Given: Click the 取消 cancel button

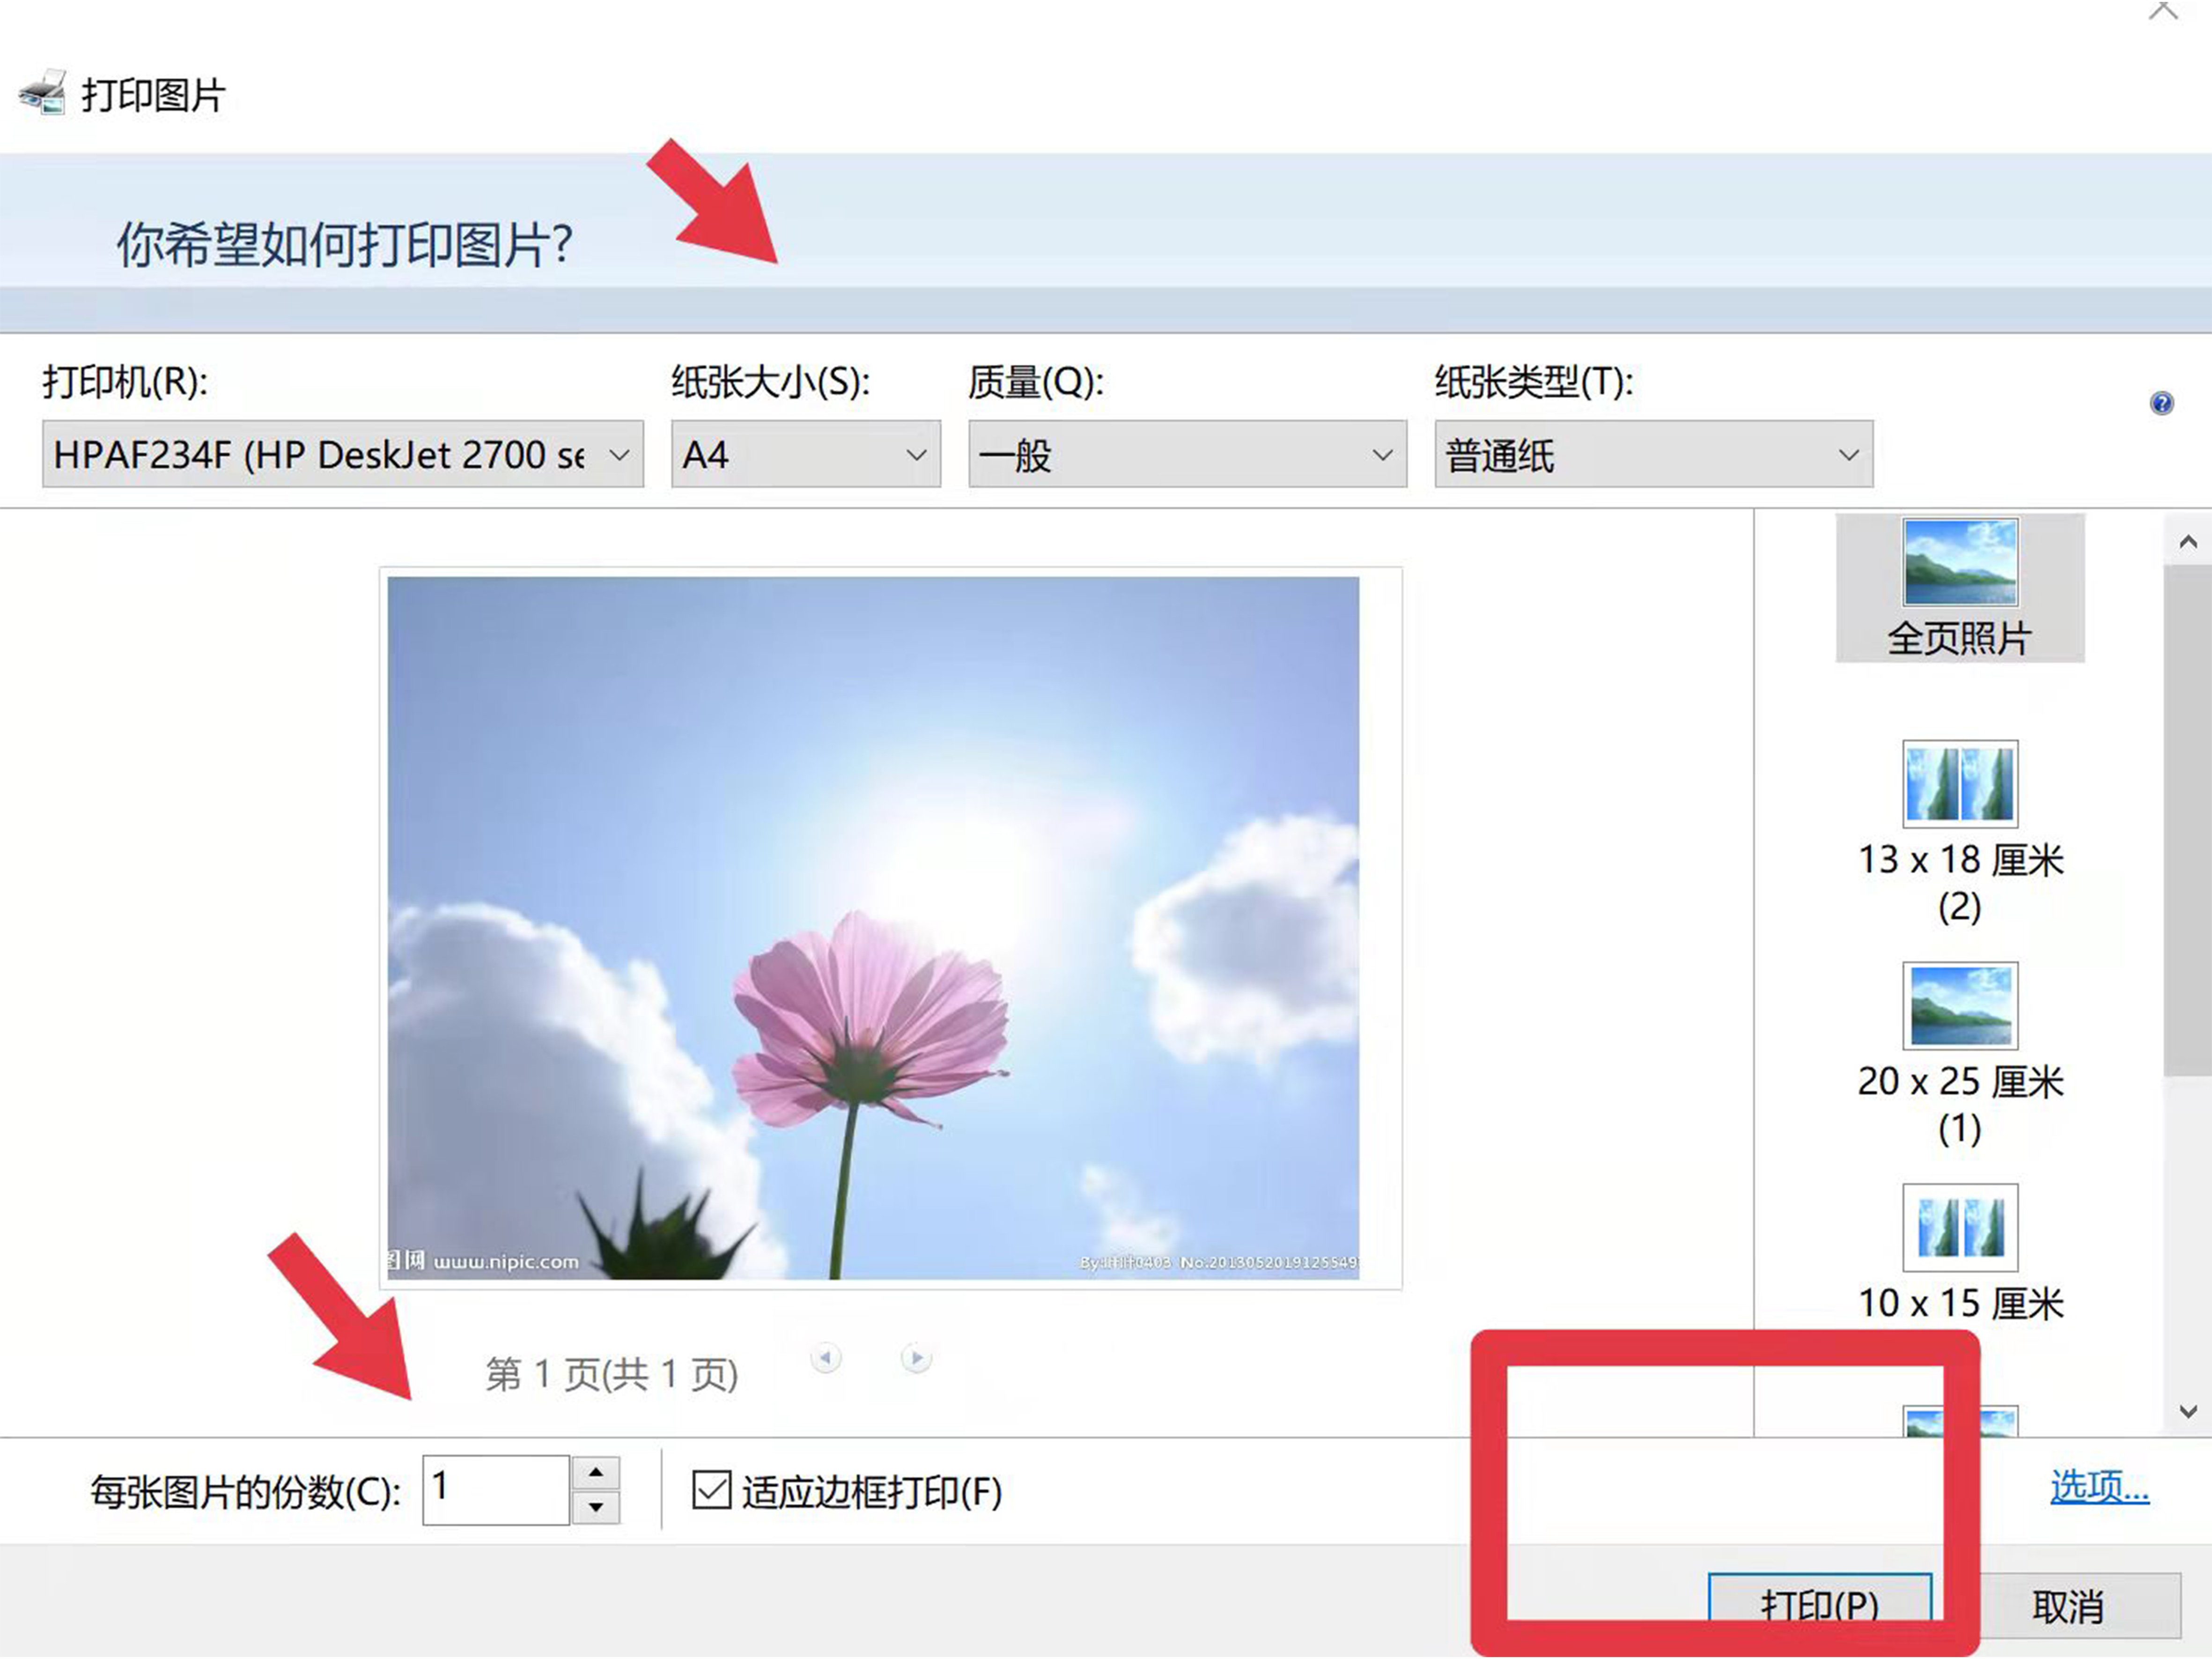Looking at the screenshot, I should coord(2068,1606).
